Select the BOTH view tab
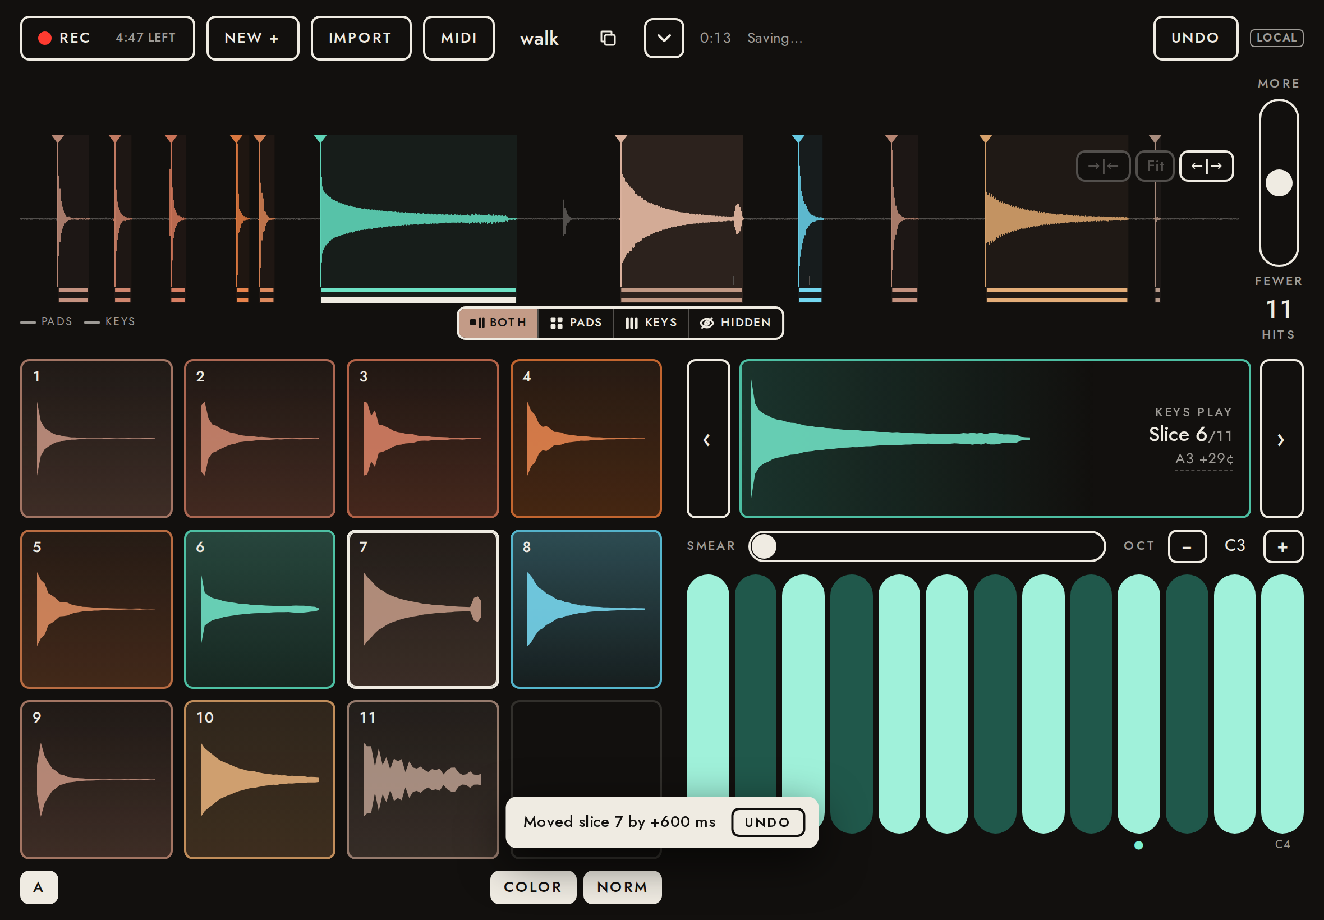The image size is (1324, 920). pyautogui.click(x=499, y=323)
